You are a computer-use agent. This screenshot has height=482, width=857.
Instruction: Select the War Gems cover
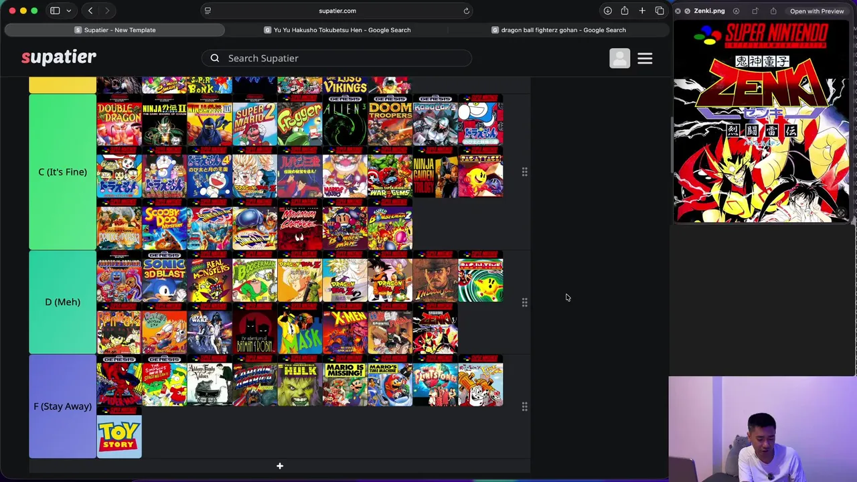click(x=390, y=172)
